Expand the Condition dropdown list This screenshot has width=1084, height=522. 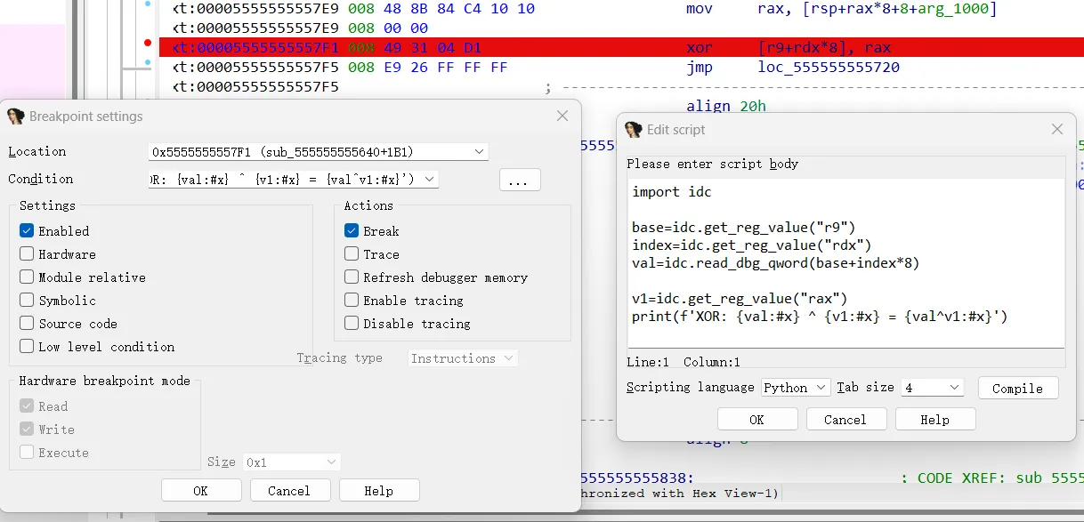[430, 180]
